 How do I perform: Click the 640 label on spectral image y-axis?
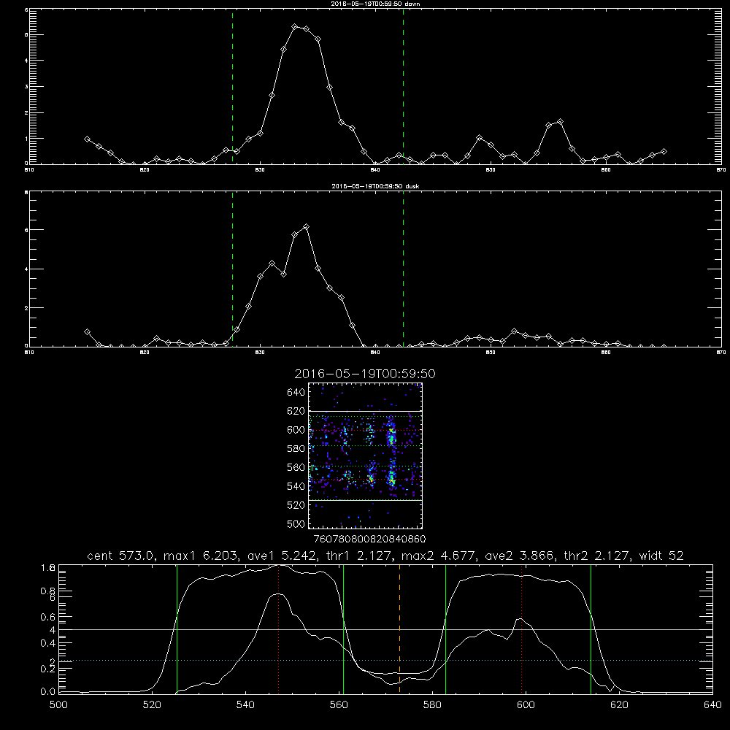[296, 392]
